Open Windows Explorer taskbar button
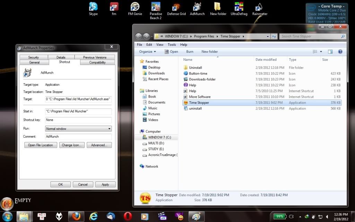Screen dimensions: 355x222 point(24,216)
